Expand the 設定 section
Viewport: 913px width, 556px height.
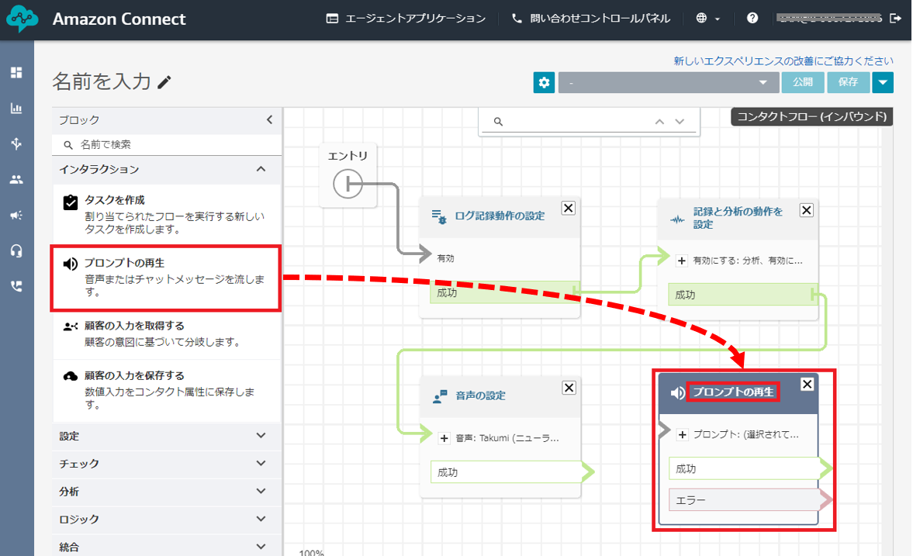(x=167, y=436)
